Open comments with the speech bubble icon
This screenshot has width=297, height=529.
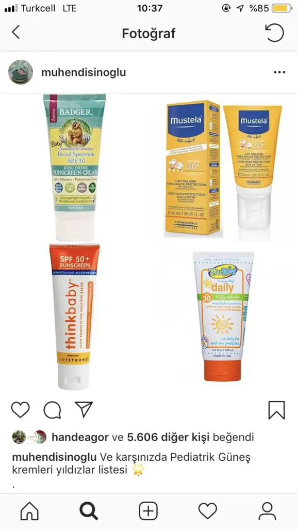[52, 410]
